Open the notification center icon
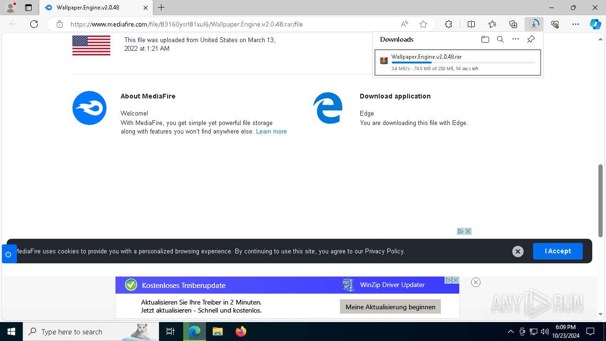This screenshot has height=341, width=606. coord(590,332)
